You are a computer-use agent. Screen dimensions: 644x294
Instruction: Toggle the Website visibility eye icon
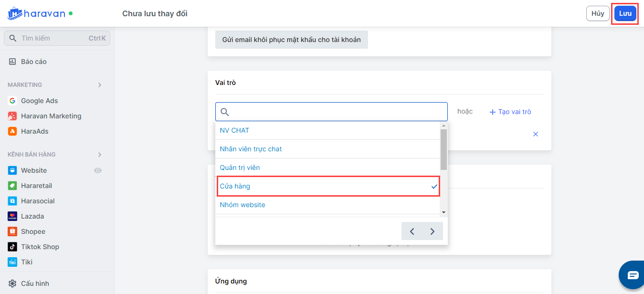click(x=98, y=170)
